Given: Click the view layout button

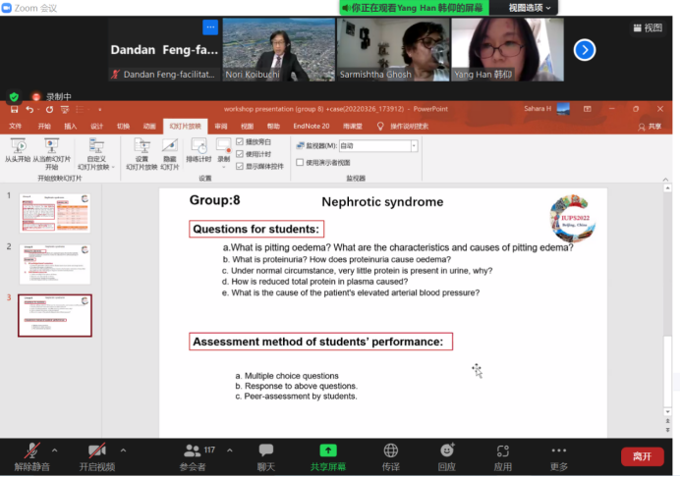Looking at the screenshot, I should pyautogui.click(x=647, y=28).
